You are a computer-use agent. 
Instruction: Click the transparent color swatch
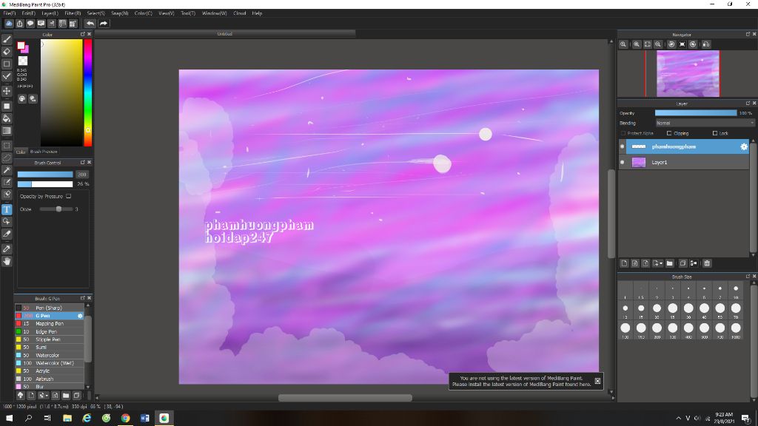tap(23, 61)
